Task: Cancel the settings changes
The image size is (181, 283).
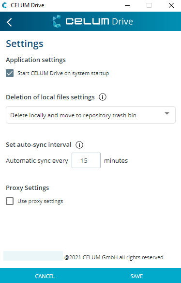Action: [45, 276]
